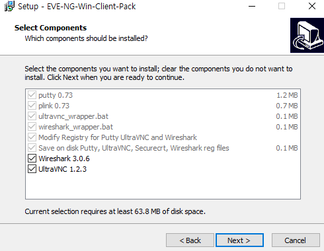Click the Next button to continue
Viewport: 324px width, 251px height.
(x=239, y=240)
